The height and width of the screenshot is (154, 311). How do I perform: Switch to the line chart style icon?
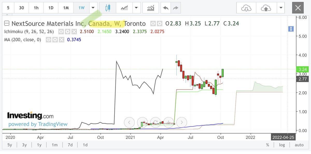(x=124, y=8)
